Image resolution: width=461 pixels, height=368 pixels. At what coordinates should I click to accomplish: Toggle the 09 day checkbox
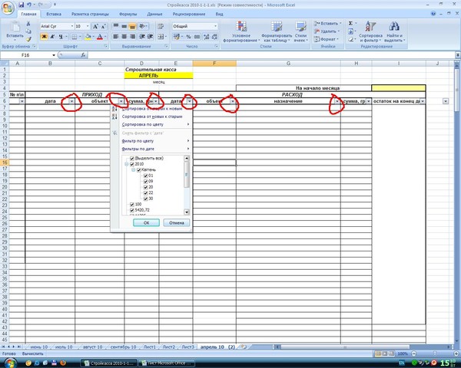145,182
